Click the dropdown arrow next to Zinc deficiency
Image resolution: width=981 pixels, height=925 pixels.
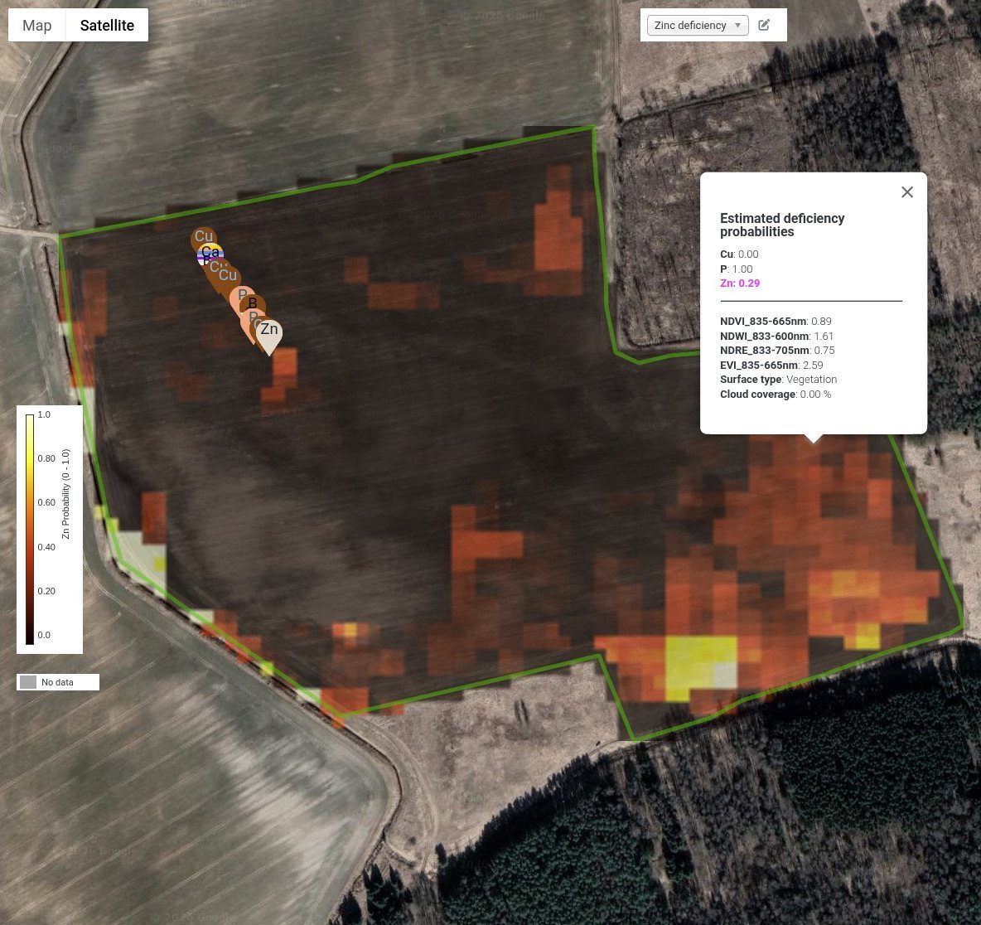point(737,25)
